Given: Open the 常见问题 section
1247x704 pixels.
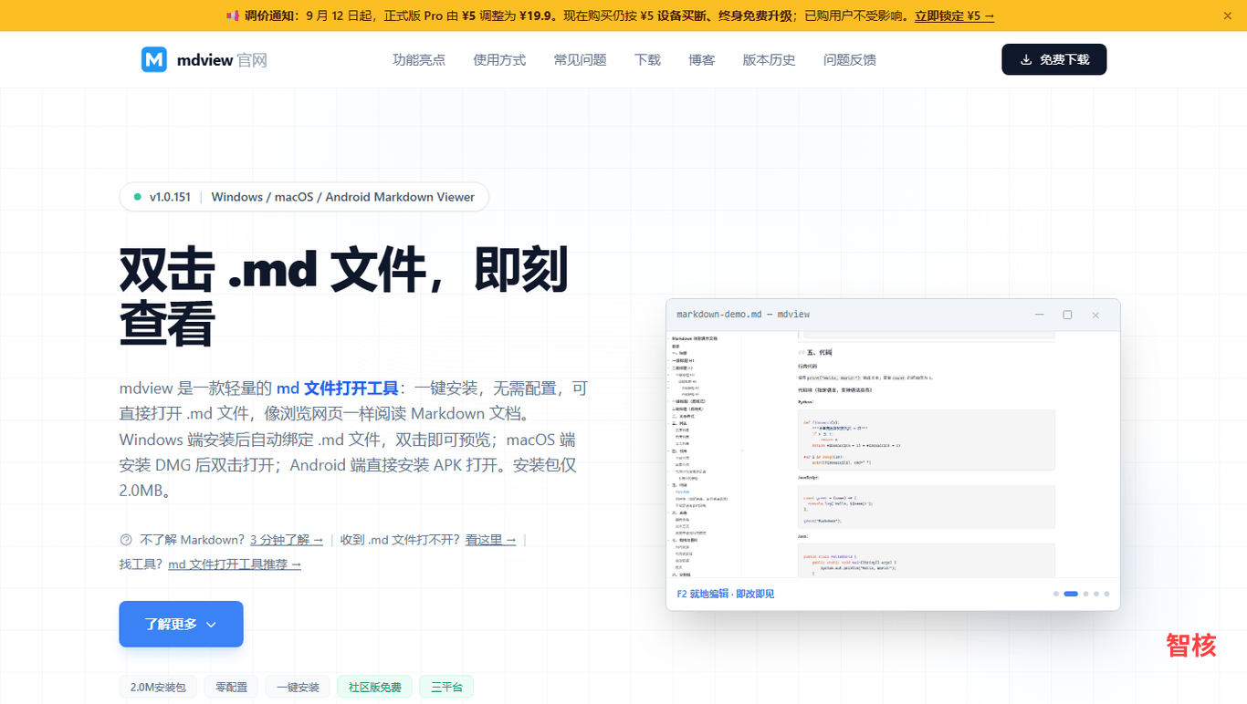Looking at the screenshot, I should (580, 60).
